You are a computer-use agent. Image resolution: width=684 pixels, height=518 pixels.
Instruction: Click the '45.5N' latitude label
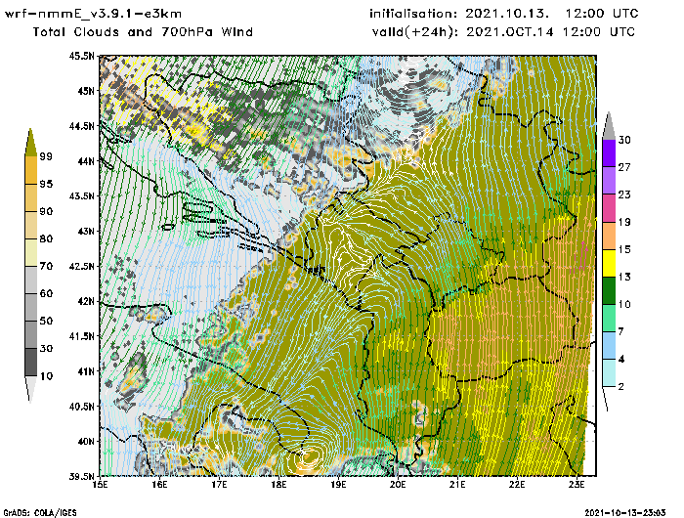81,56
